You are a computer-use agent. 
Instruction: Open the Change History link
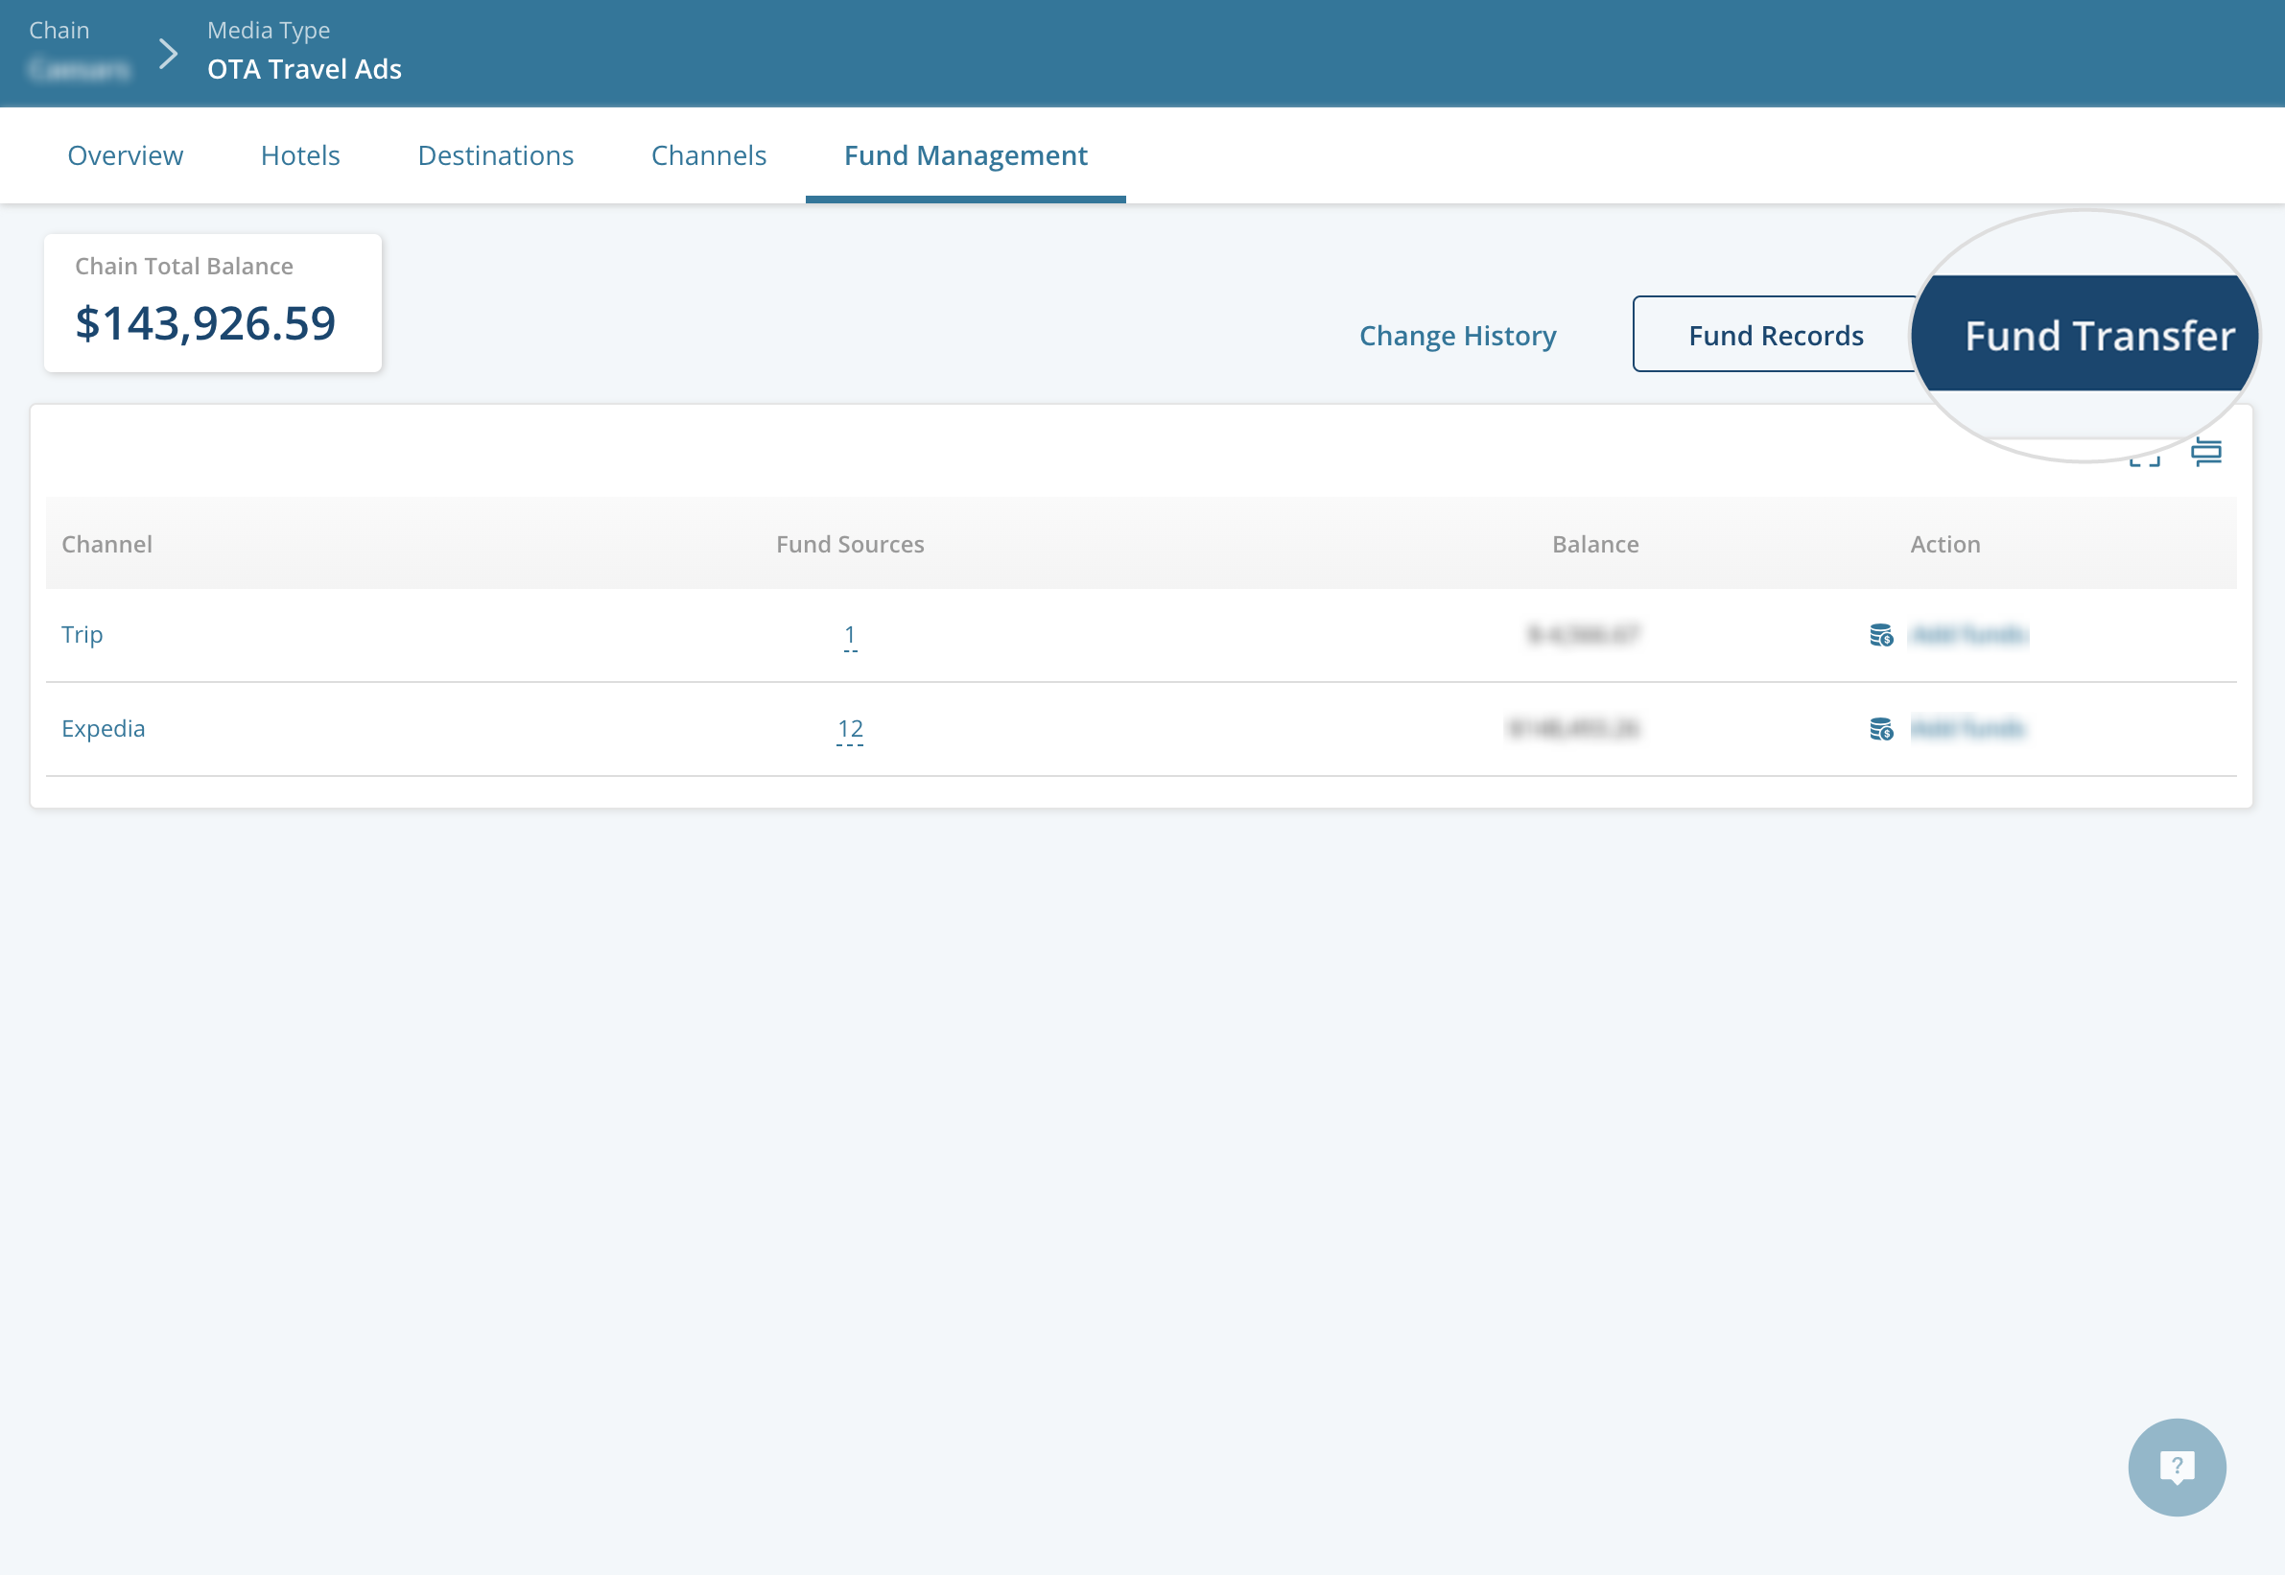[x=1457, y=336]
